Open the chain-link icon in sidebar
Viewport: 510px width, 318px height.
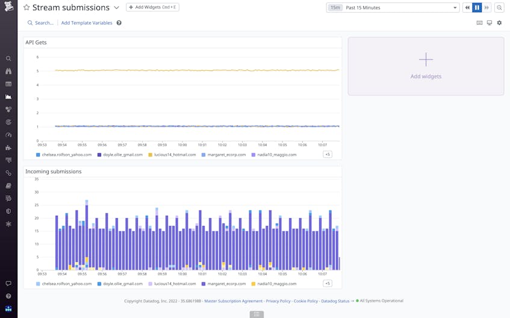pos(8,173)
